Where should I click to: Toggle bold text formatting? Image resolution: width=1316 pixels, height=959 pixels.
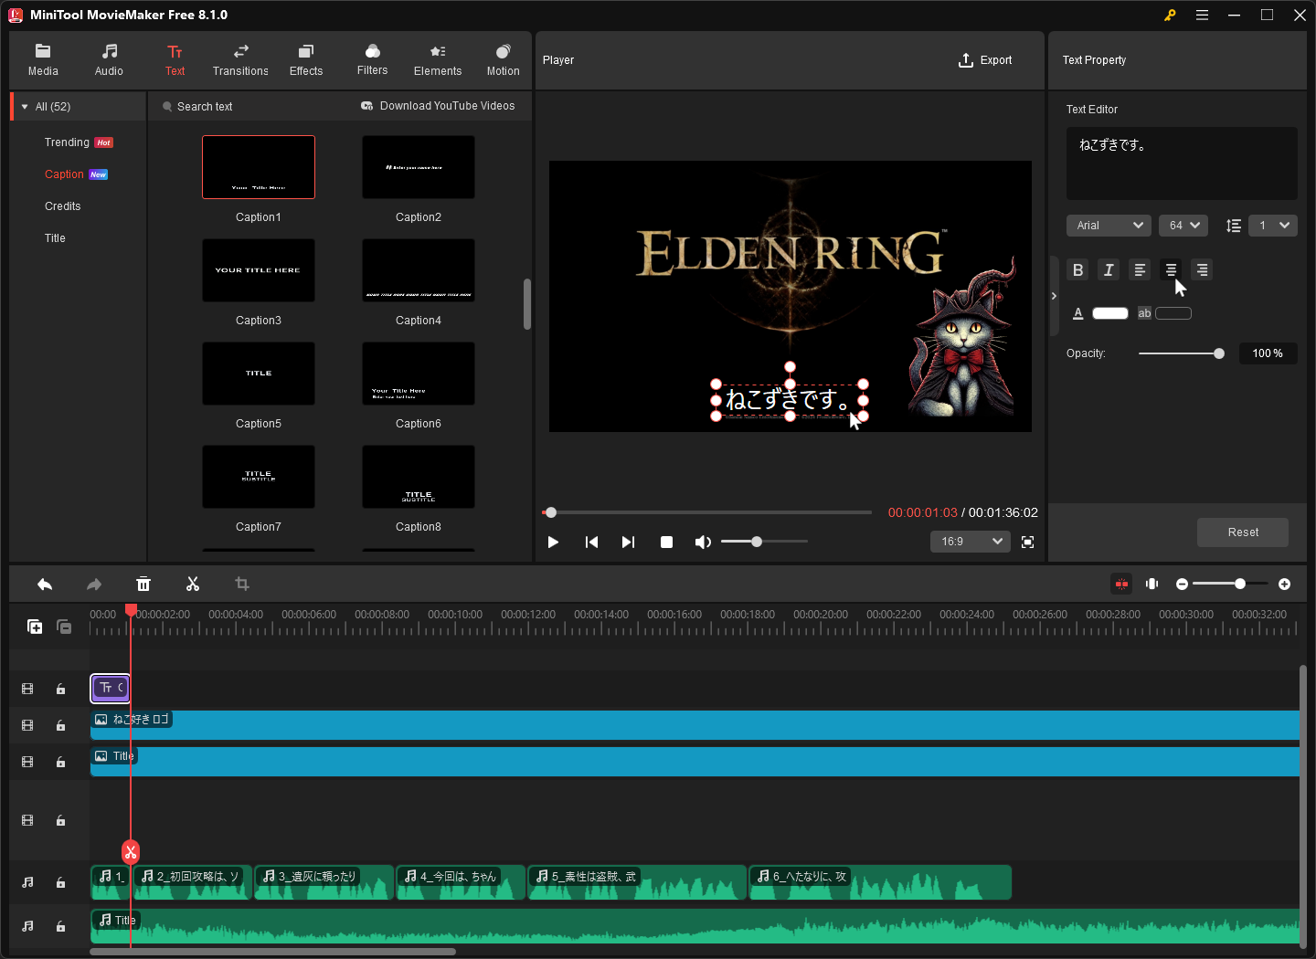[1077, 269]
